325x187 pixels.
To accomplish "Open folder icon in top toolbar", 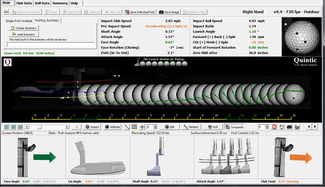I will pyautogui.click(x=6, y=12).
